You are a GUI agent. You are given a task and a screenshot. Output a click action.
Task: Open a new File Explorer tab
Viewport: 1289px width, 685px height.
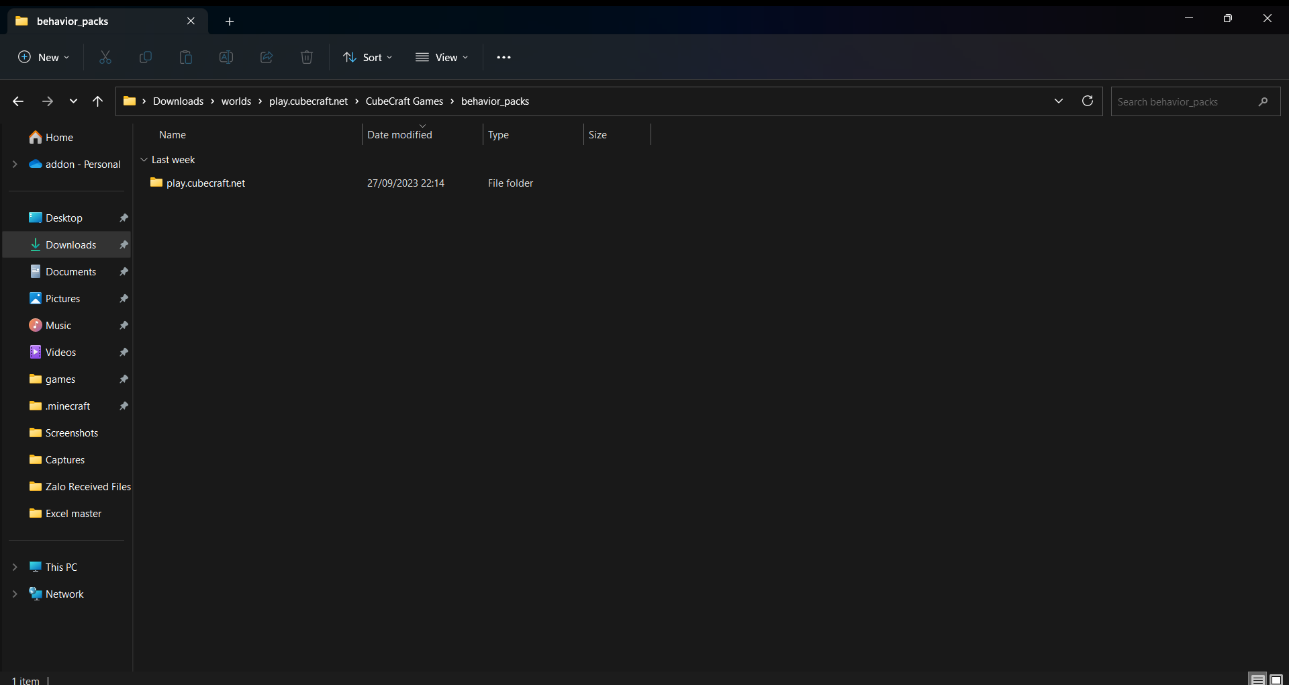tap(230, 21)
